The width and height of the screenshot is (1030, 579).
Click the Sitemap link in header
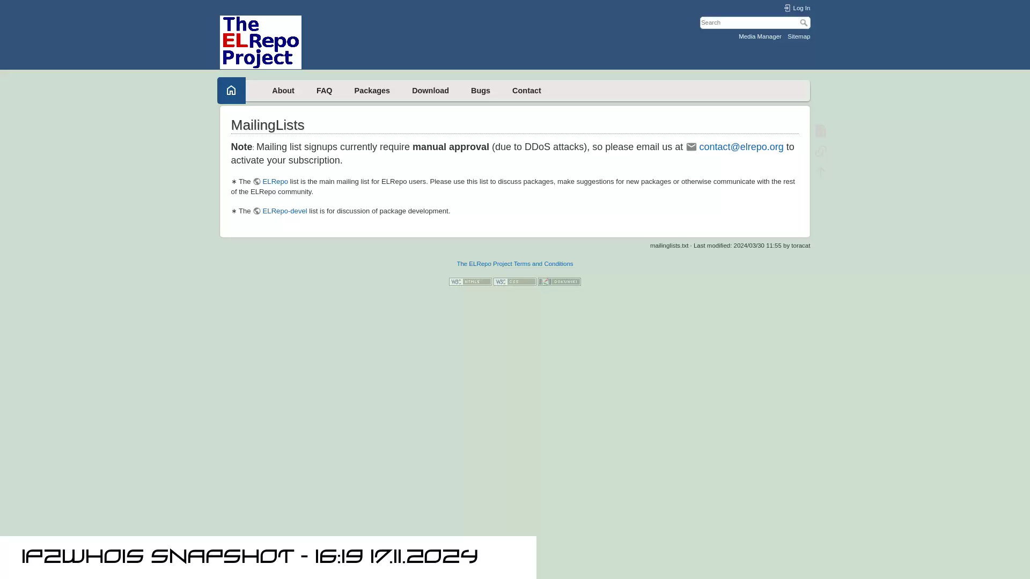798,36
